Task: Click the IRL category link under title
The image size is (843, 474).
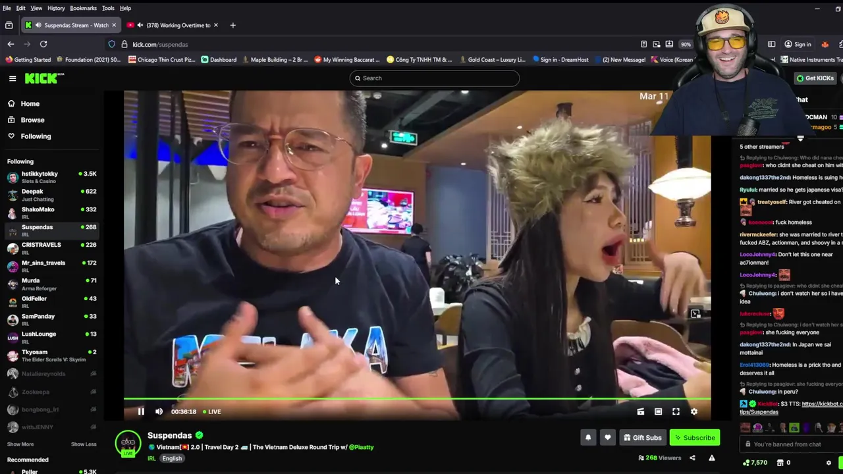Action: click(x=151, y=458)
